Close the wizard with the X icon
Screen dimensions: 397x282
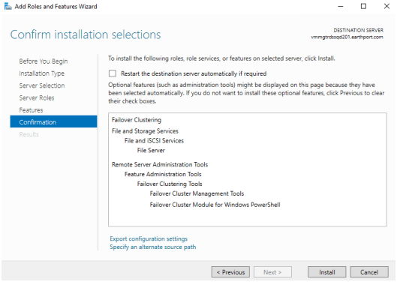coord(386,6)
